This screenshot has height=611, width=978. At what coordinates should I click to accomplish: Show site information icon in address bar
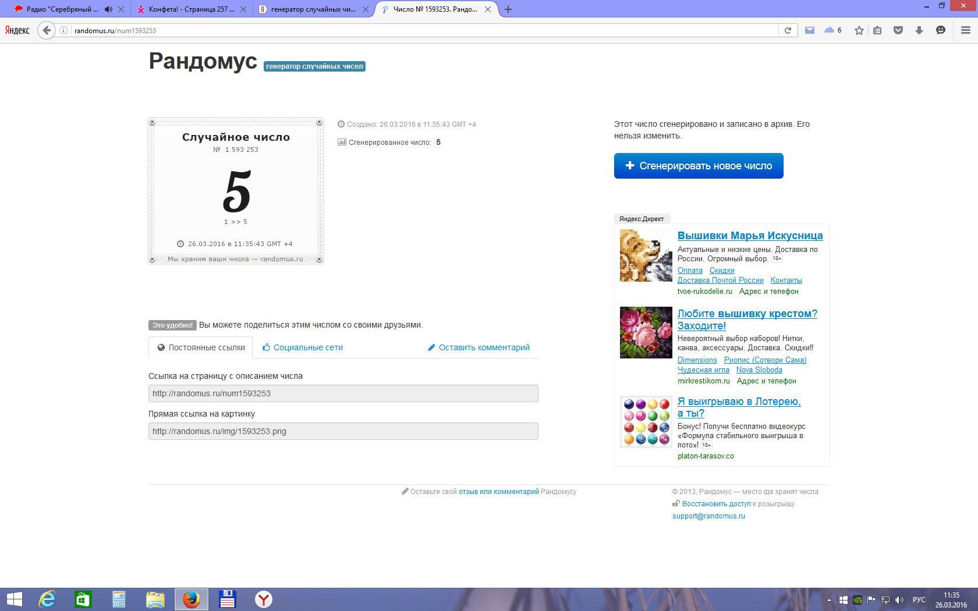click(63, 30)
